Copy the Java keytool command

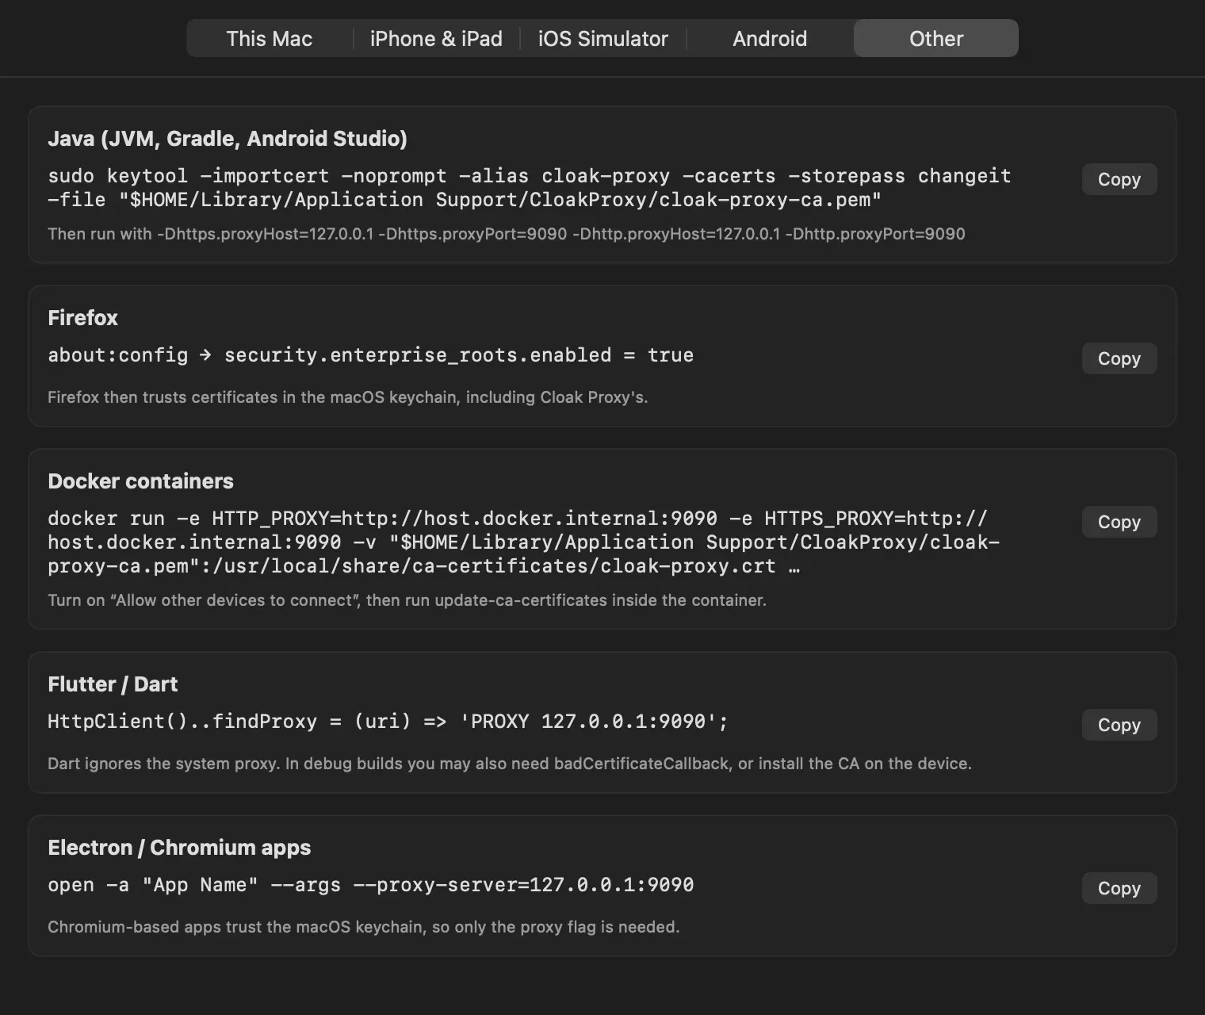pyautogui.click(x=1119, y=179)
